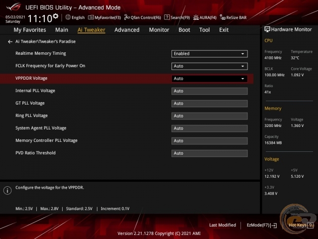Click the 05/22/2021 date text
The width and height of the screenshot is (318, 239).
pos(15,17)
